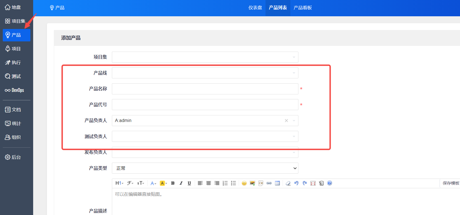Insert a hyperlink

[x=269, y=183]
